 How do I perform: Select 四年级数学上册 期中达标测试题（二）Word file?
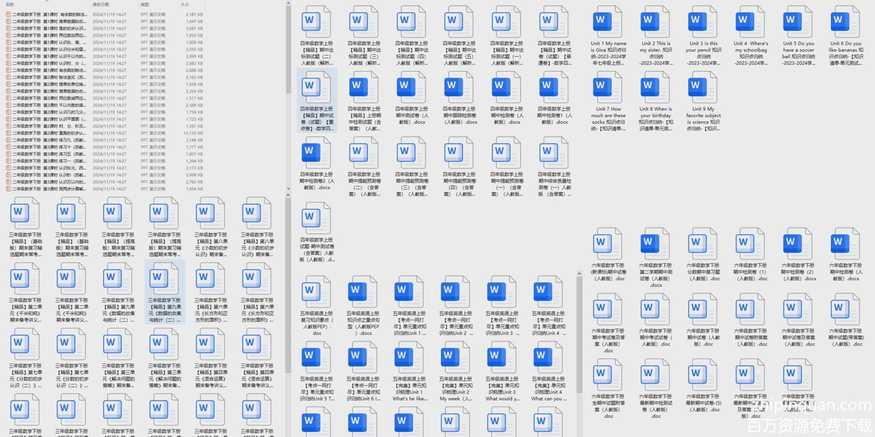click(x=317, y=36)
